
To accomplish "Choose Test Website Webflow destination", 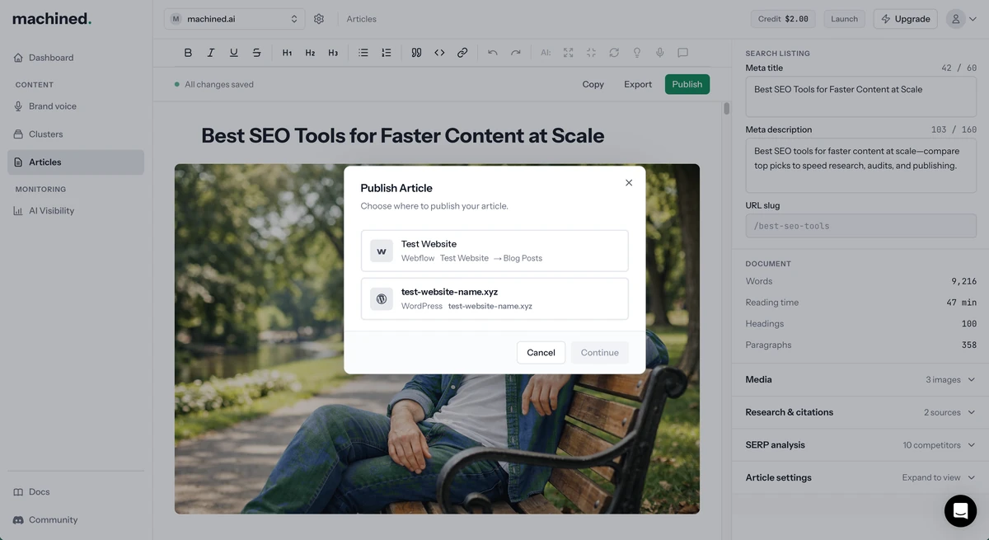I will 494,251.
